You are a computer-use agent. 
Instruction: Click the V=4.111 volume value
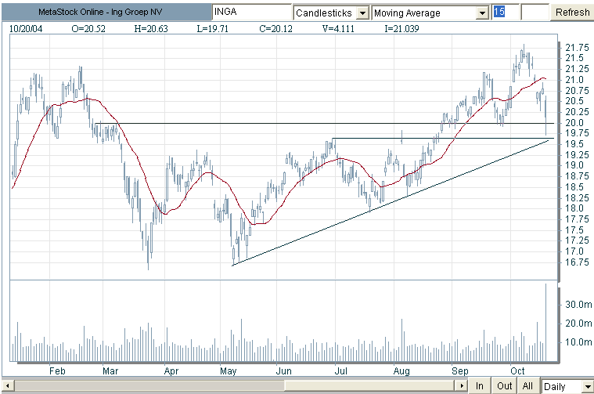338,29
